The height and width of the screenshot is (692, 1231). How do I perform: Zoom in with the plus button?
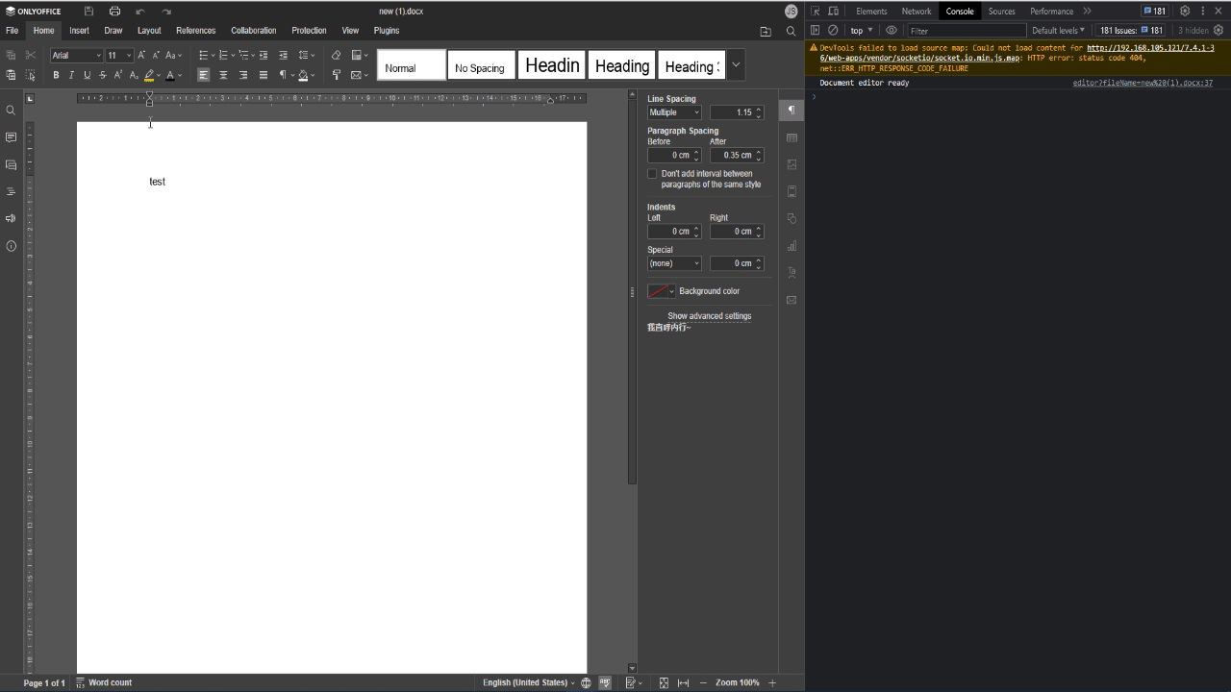772,682
